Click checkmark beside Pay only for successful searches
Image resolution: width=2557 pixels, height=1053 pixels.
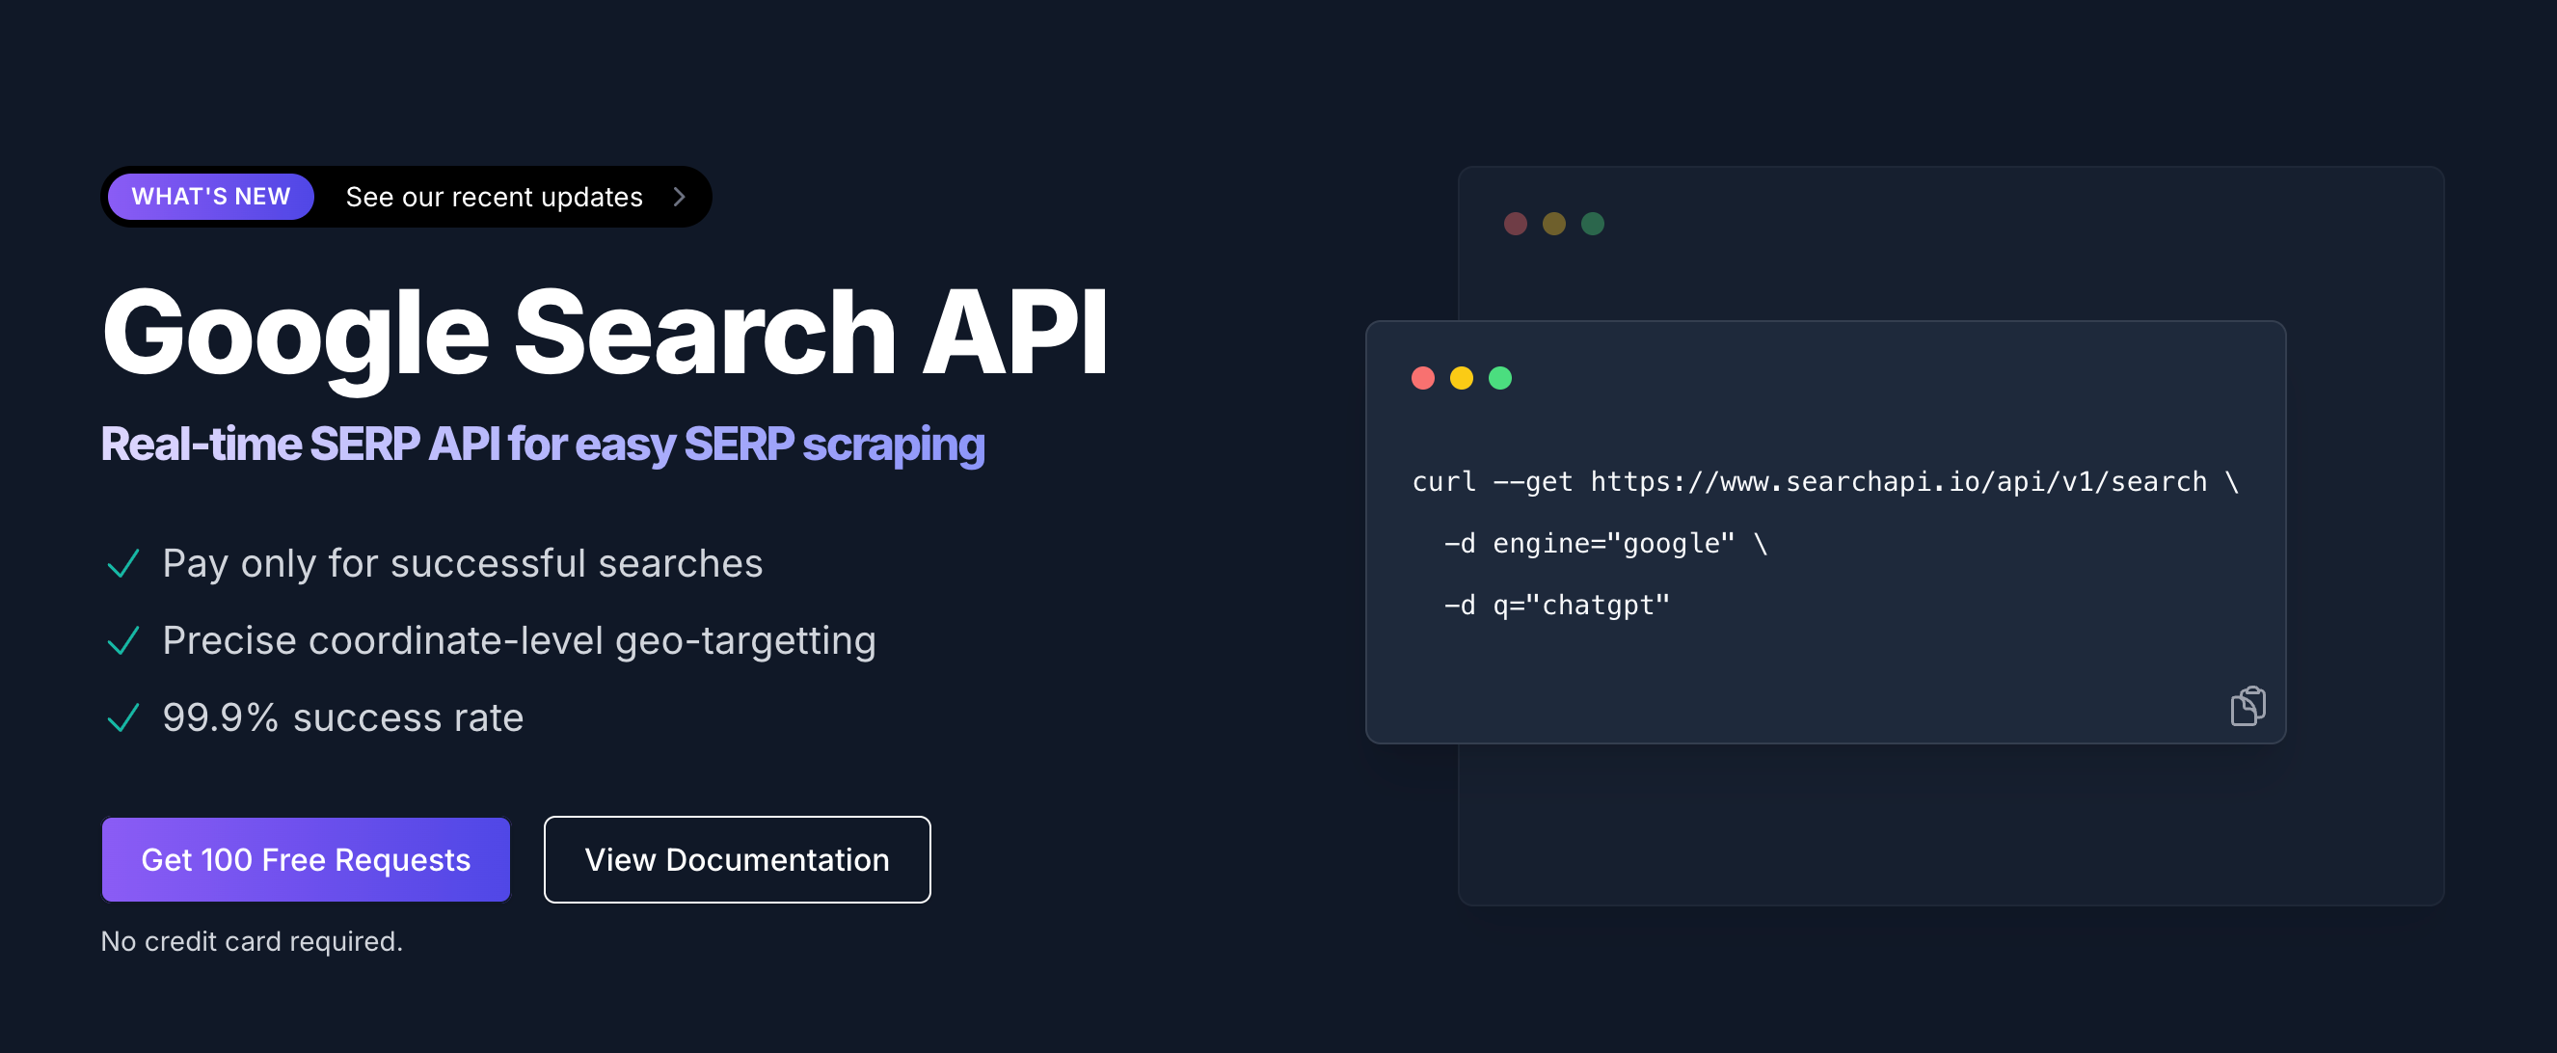[x=123, y=564]
